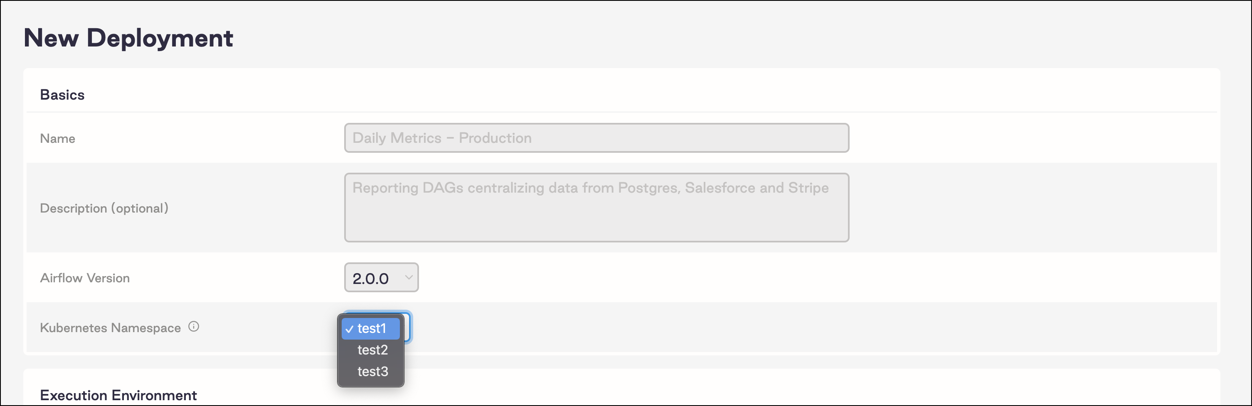Click the Name field label

[x=57, y=138]
